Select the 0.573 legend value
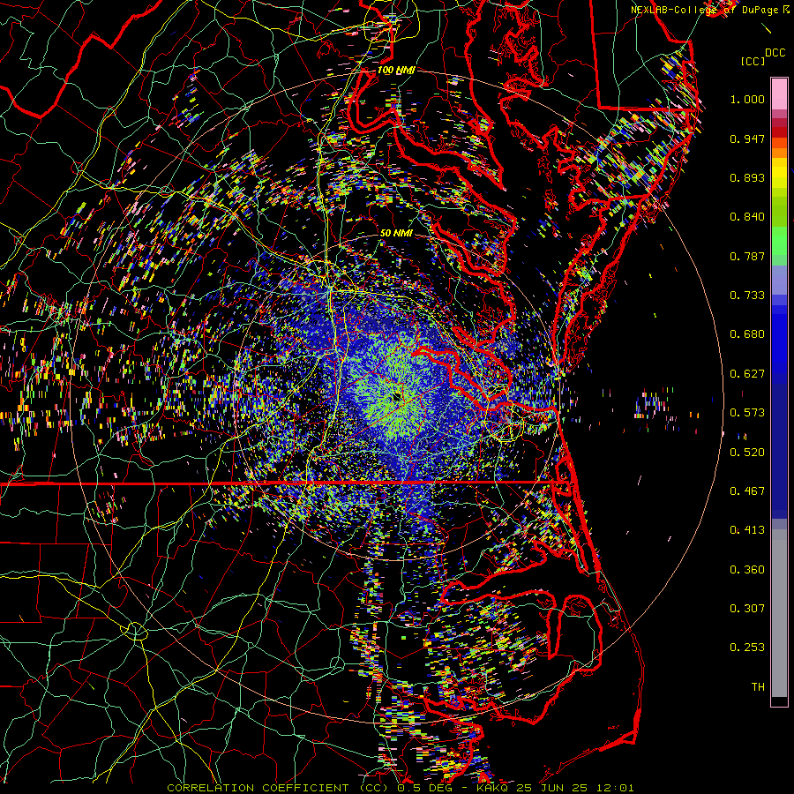Screen dimensions: 794x794 coord(747,413)
